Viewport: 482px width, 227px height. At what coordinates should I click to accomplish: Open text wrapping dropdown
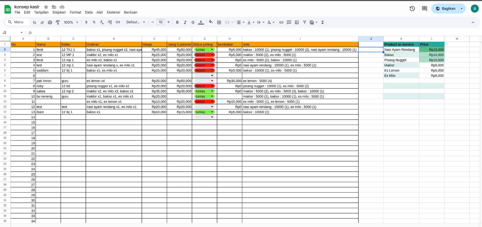click(x=261, y=22)
